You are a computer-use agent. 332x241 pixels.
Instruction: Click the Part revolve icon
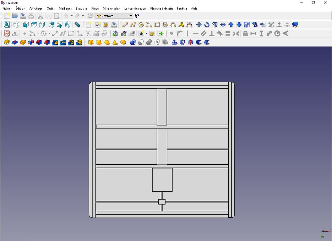183,42
